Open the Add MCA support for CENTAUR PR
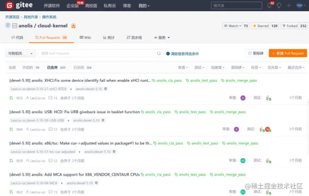Screen dimensions: 309x196 pos(75,175)
